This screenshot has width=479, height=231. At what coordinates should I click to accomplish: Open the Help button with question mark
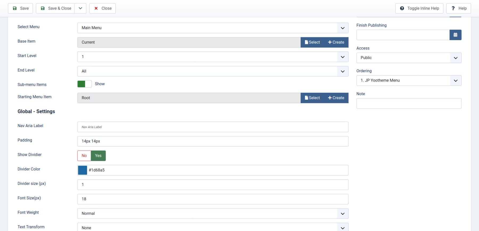coord(459,8)
